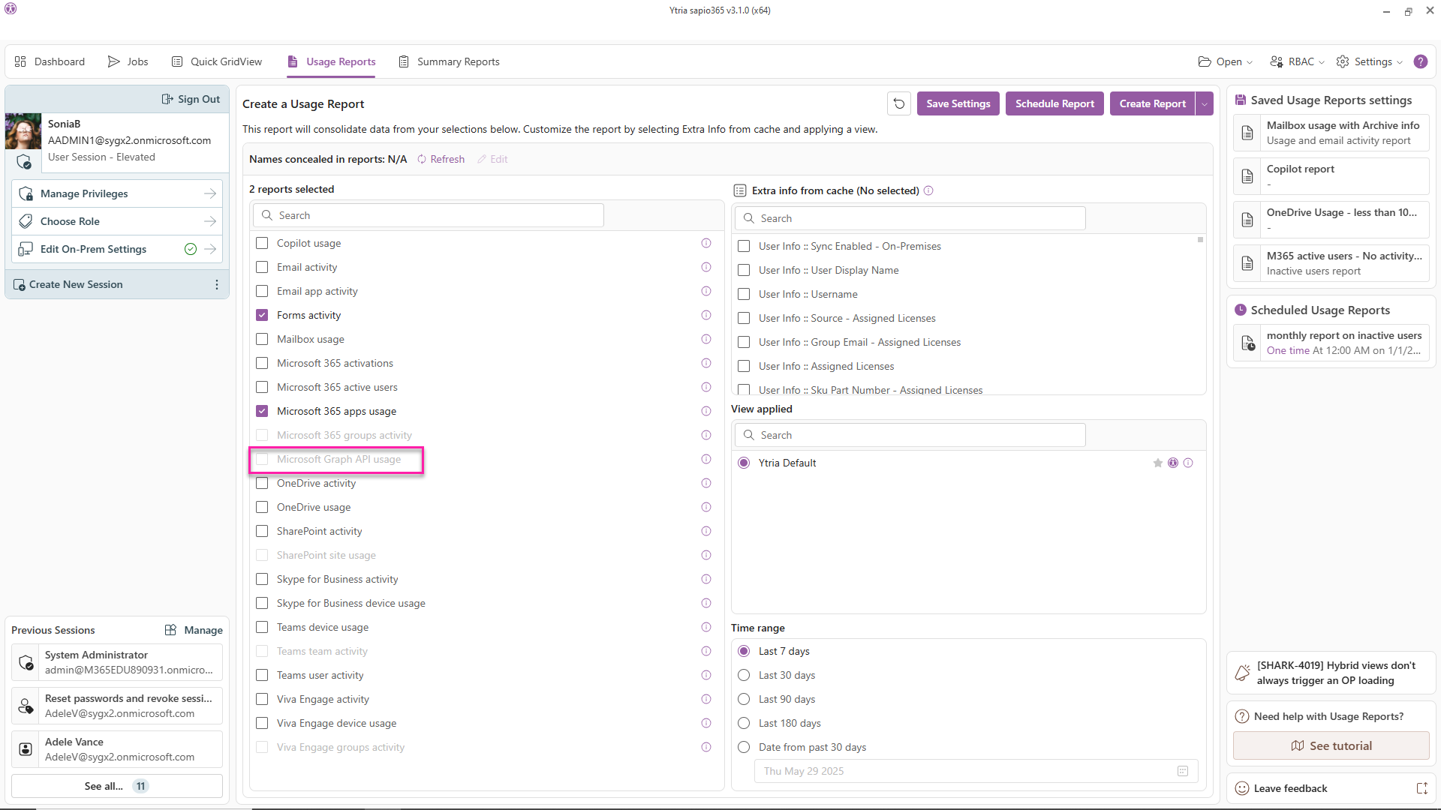The width and height of the screenshot is (1441, 810).
Task: Click info icon for Teams device usage
Action: pyautogui.click(x=705, y=627)
